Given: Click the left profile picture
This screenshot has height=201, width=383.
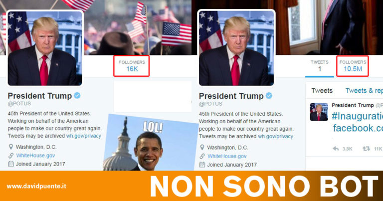Looking at the screenshot, I should point(45,48).
